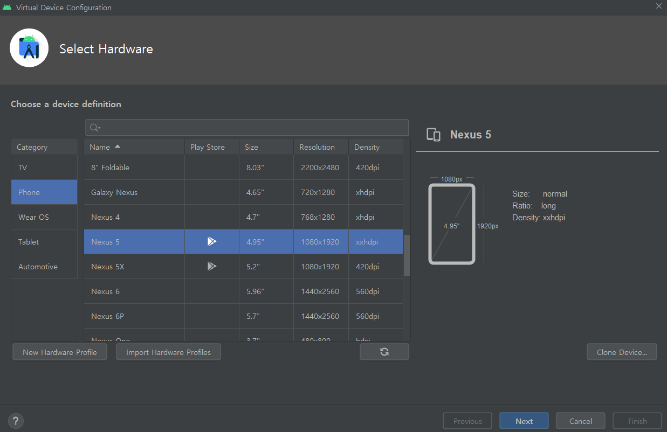Click the Cancel button
This screenshot has width=667, height=432.
pyautogui.click(x=580, y=421)
